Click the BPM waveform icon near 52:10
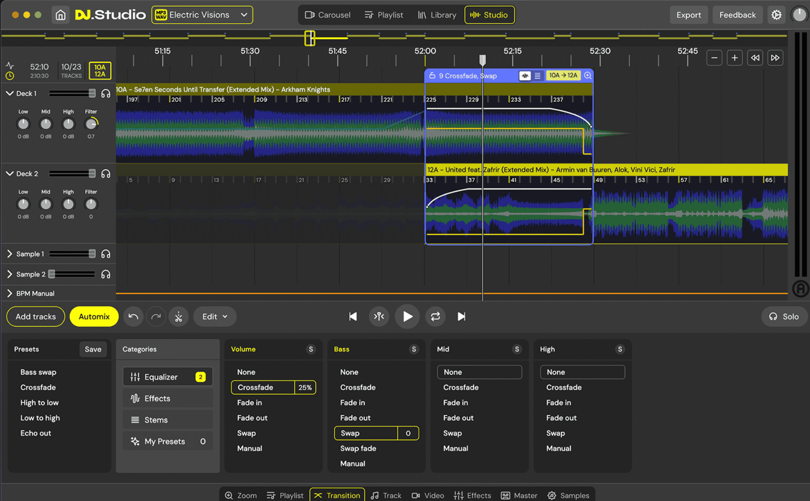The width and height of the screenshot is (810, 501). pos(10,66)
